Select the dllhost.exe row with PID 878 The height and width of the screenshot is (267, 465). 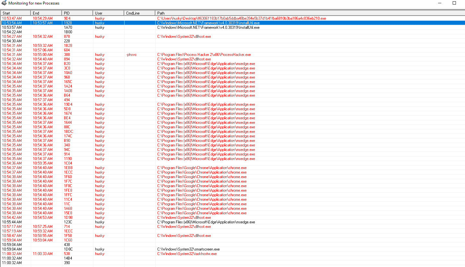click(x=184, y=37)
